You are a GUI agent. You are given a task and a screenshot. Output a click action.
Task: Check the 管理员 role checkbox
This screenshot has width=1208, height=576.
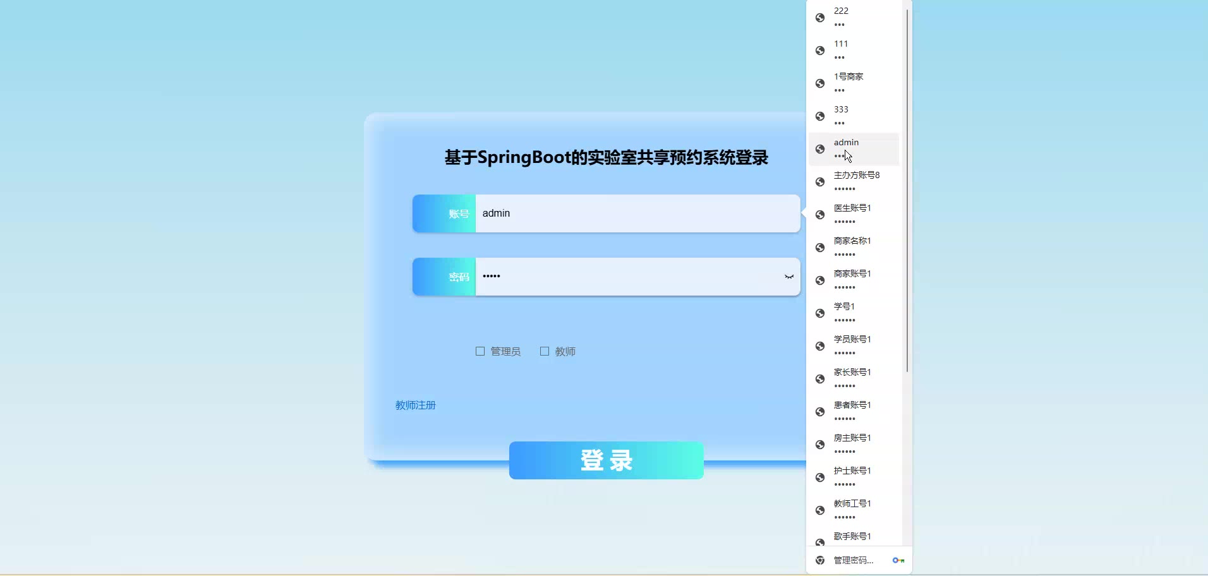(x=480, y=351)
